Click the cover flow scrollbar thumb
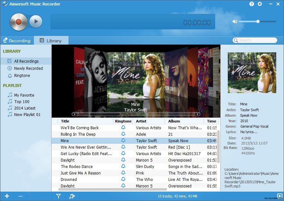The height and width of the screenshot is (201, 284). tap(105, 114)
